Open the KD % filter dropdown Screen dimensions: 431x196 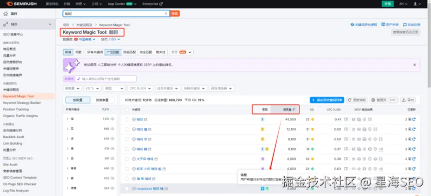click(92, 88)
